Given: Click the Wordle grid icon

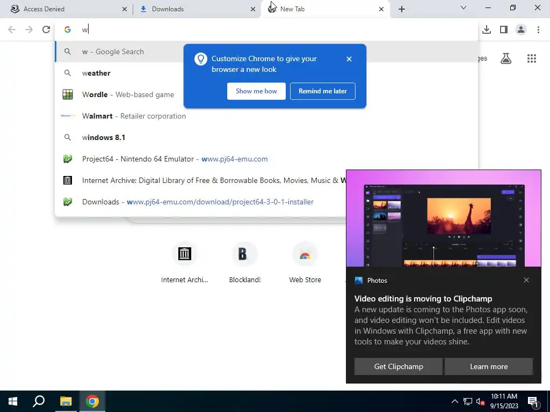Looking at the screenshot, I should coord(68,94).
